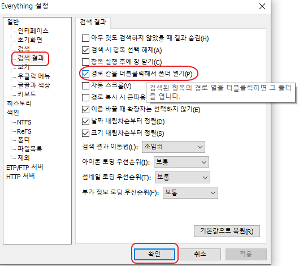Select 검색 결과 in the settings tree

31,58
